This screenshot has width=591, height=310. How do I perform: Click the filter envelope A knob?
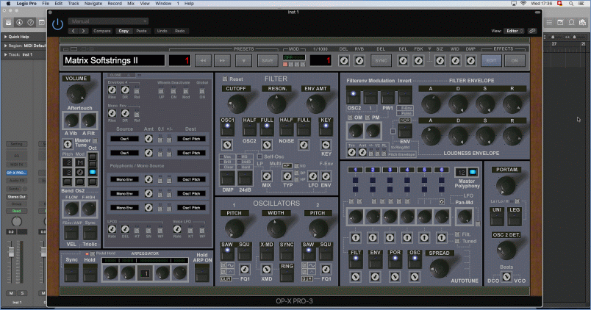(431, 104)
